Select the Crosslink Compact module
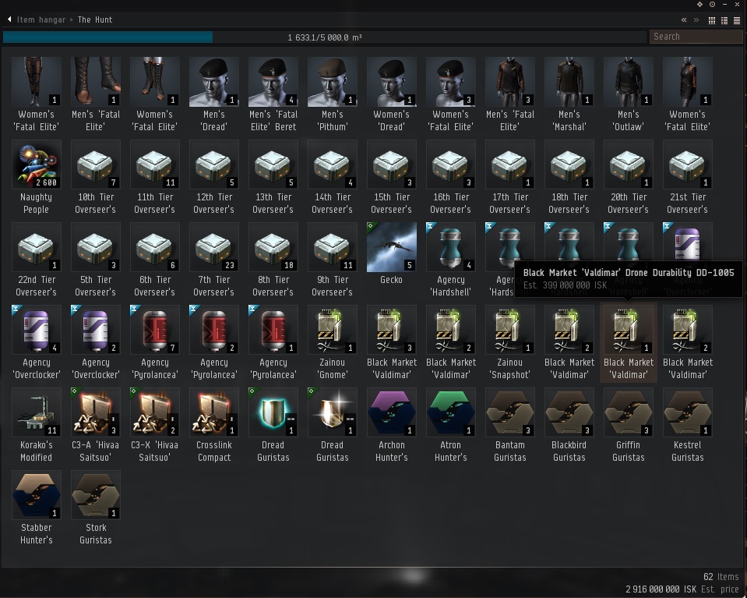 click(x=214, y=425)
